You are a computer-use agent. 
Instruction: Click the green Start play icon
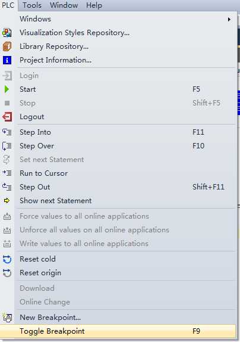pyautogui.click(x=7, y=89)
